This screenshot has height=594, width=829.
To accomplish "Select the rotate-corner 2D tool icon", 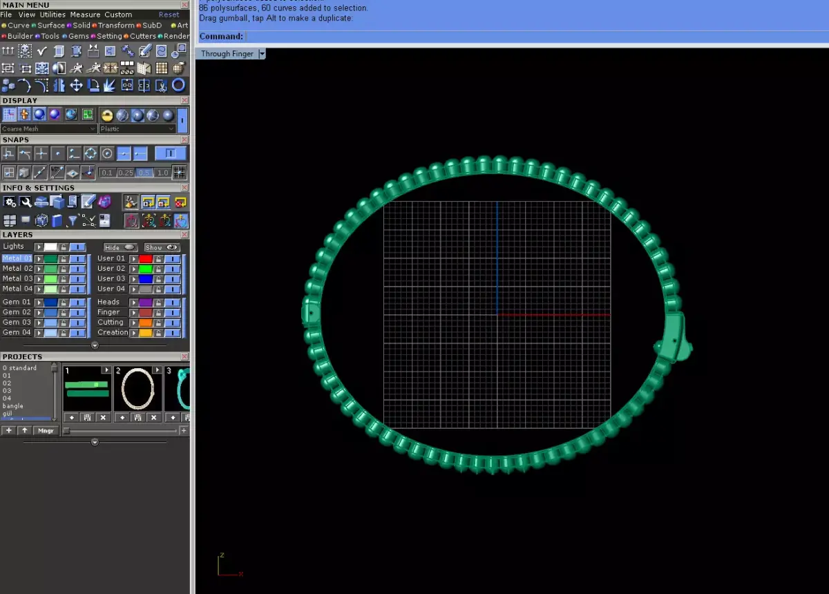I will [x=94, y=84].
